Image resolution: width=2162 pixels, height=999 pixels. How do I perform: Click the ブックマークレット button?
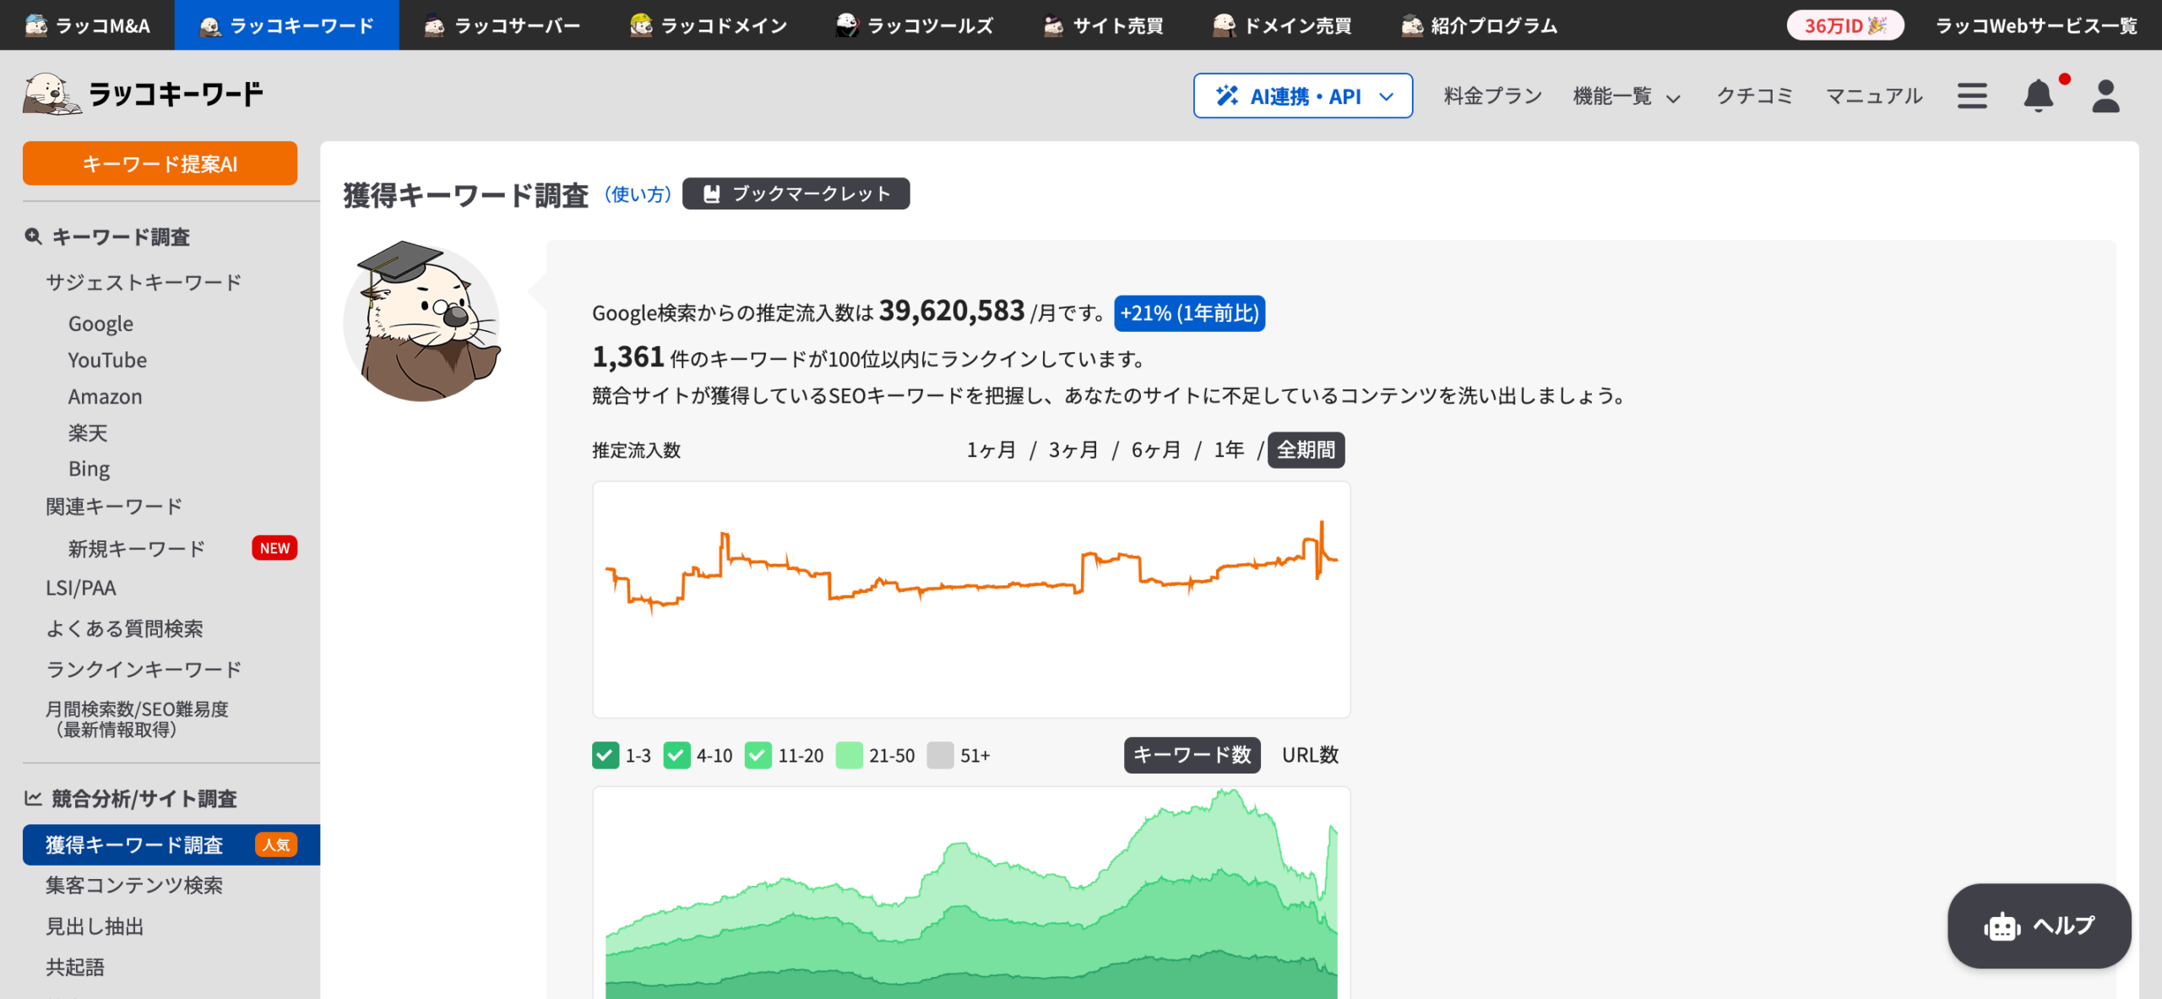click(796, 193)
